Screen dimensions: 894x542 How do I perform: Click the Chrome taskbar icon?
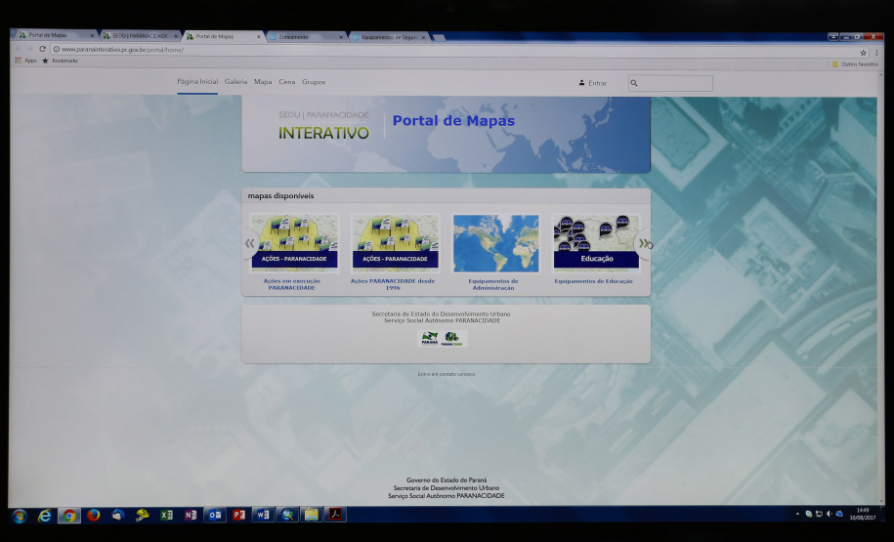[x=69, y=516]
